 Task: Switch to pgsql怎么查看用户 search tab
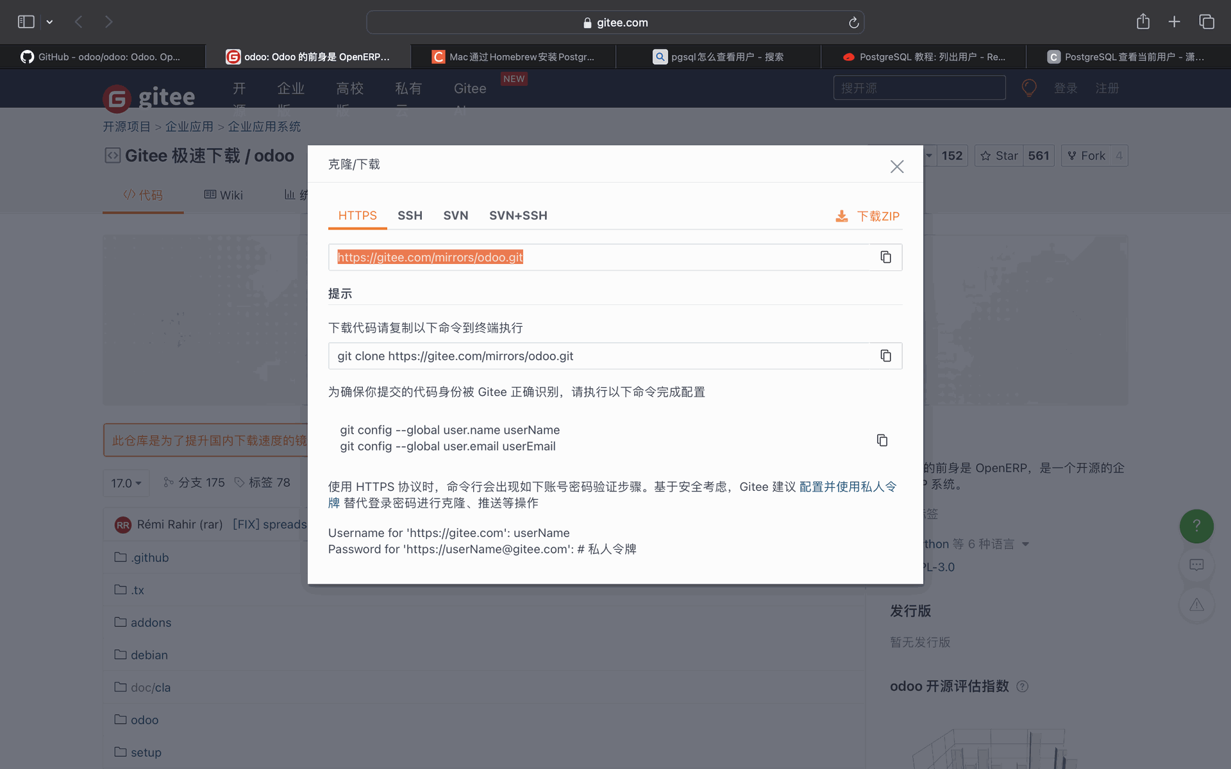pyautogui.click(x=718, y=57)
